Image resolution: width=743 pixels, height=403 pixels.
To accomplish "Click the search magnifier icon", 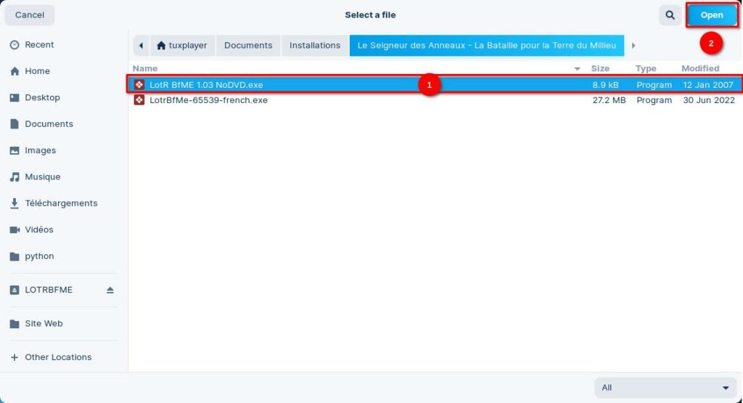I will click(x=668, y=15).
